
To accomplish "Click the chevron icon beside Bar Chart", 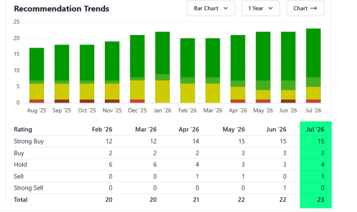I will point(225,8).
